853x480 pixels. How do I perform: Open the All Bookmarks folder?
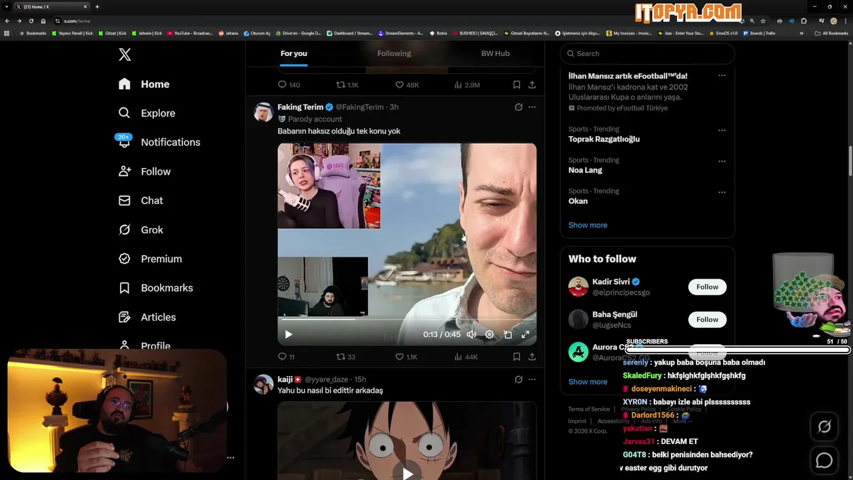point(831,33)
